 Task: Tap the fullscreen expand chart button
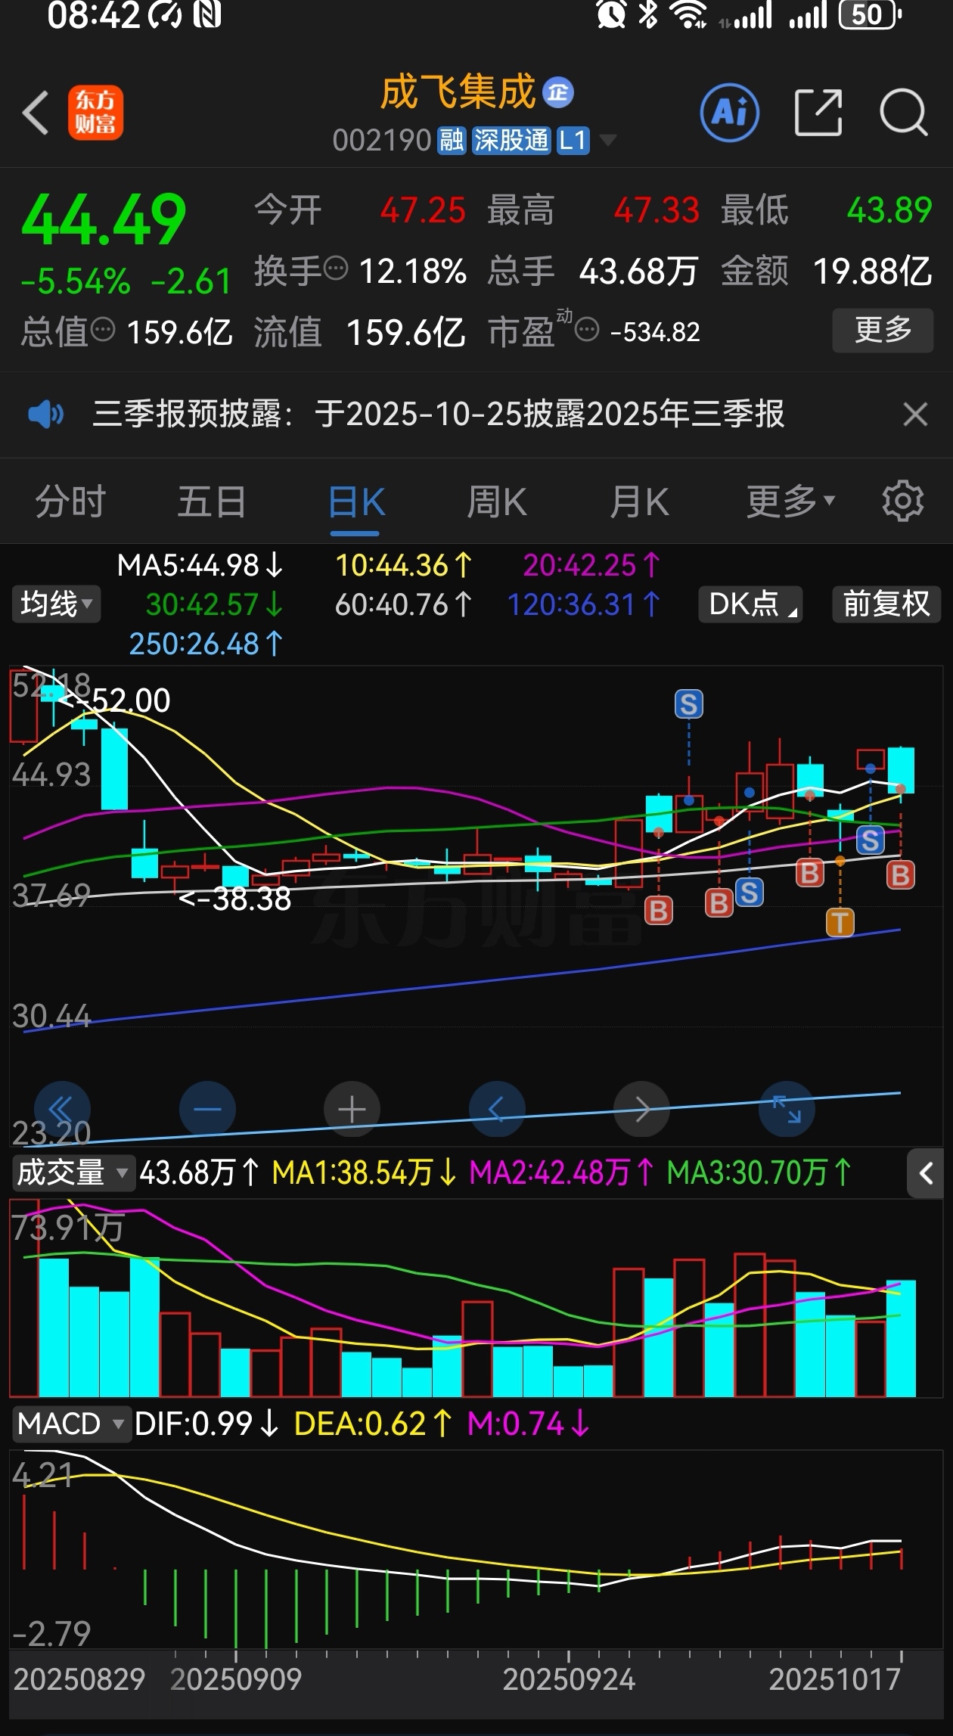[787, 1109]
